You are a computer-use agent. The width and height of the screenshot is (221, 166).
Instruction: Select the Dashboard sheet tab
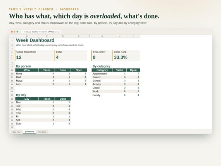point(29,132)
